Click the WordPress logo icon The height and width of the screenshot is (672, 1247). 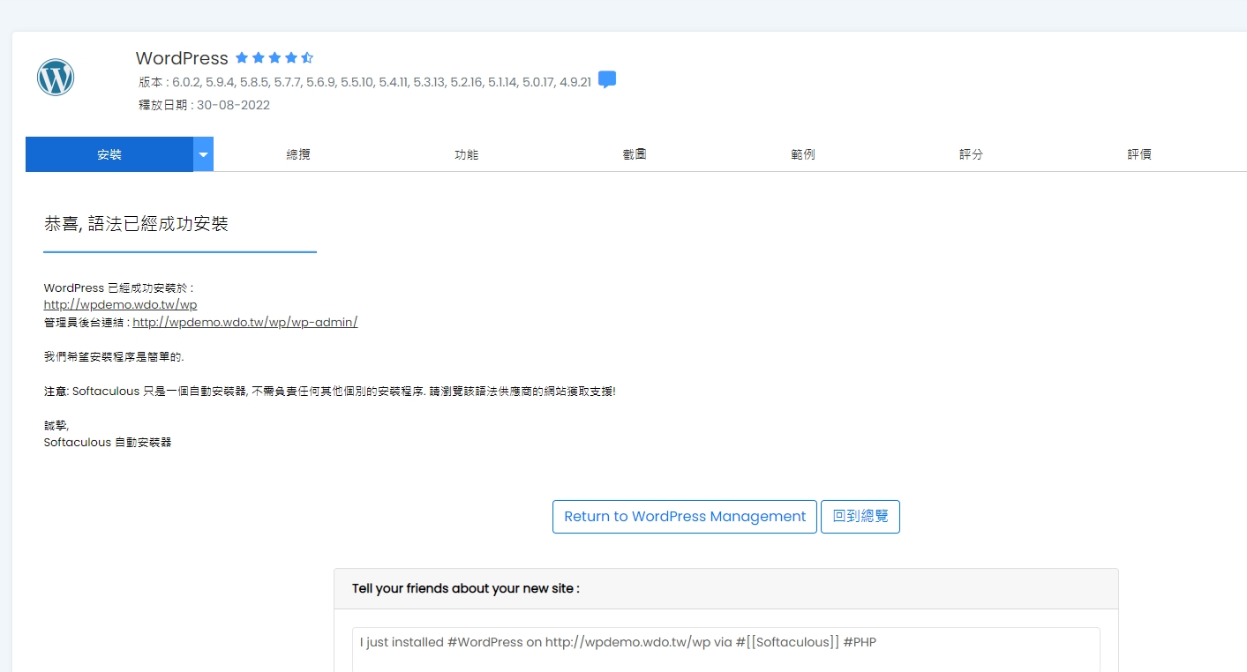click(56, 78)
